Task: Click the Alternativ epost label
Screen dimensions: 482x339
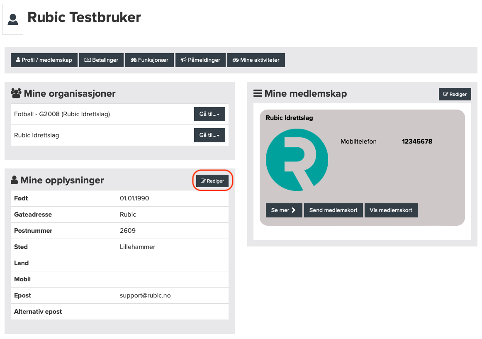Action: click(x=38, y=312)
